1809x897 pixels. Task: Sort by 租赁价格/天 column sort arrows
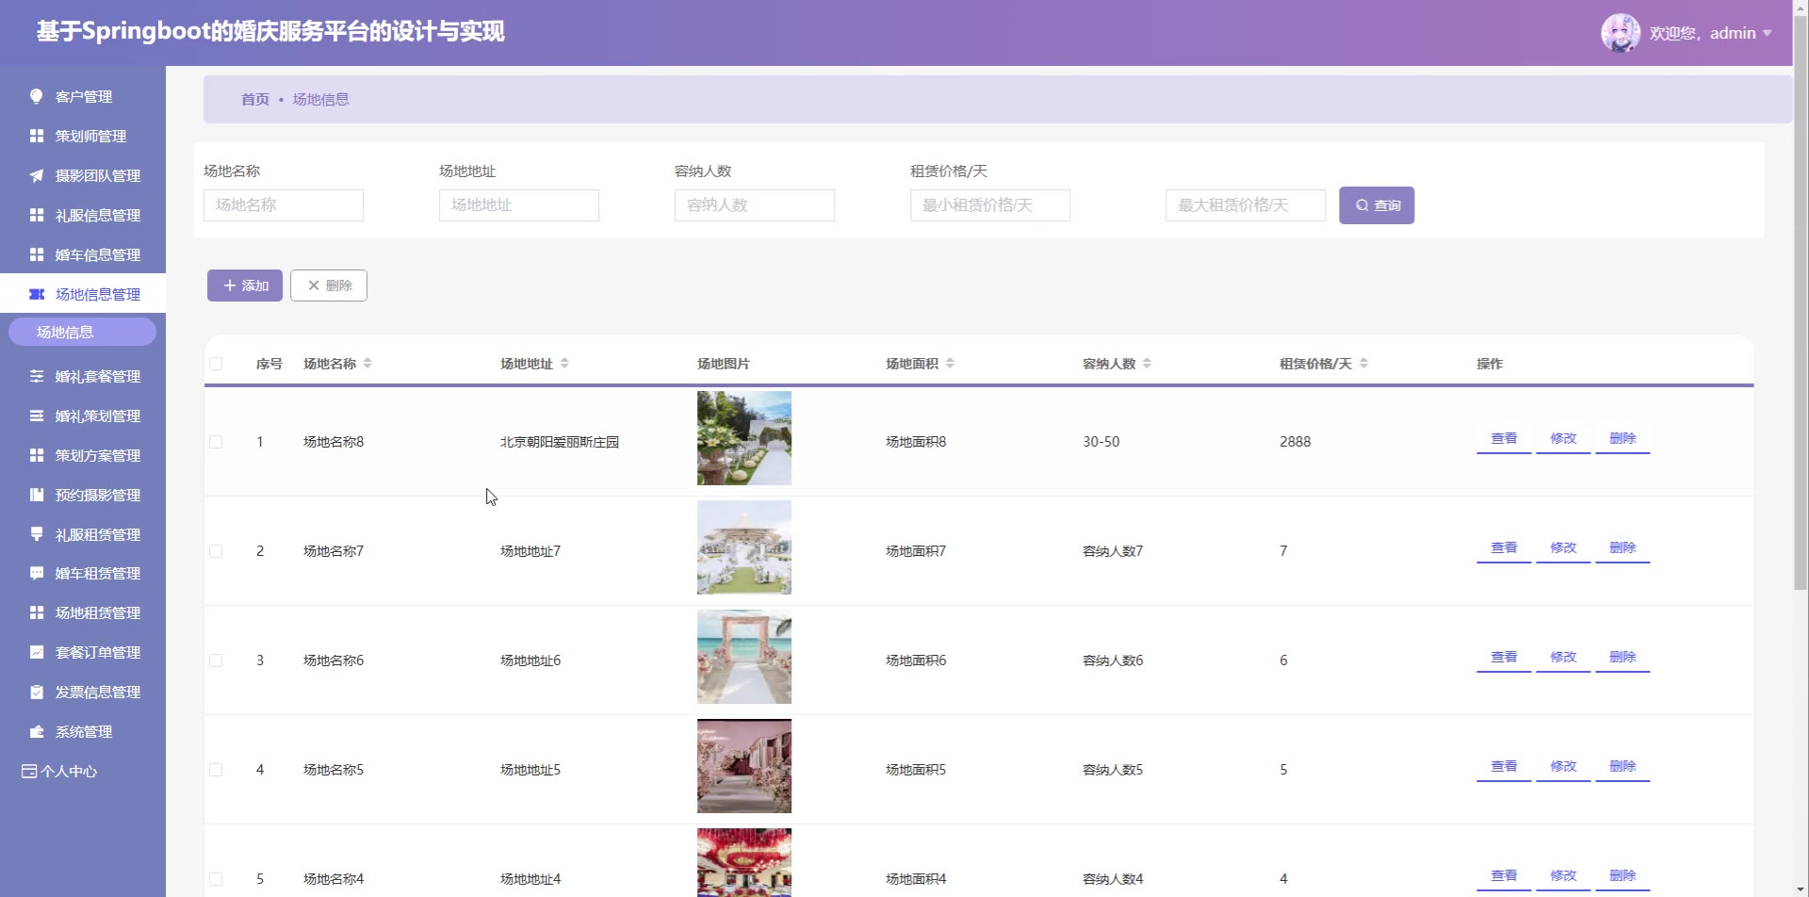(1363, 364)
